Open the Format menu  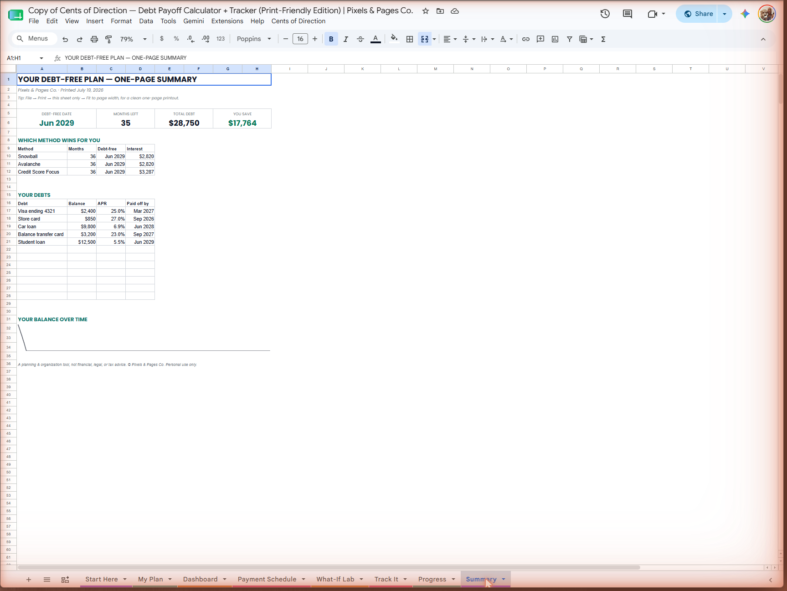coord(121,21)
